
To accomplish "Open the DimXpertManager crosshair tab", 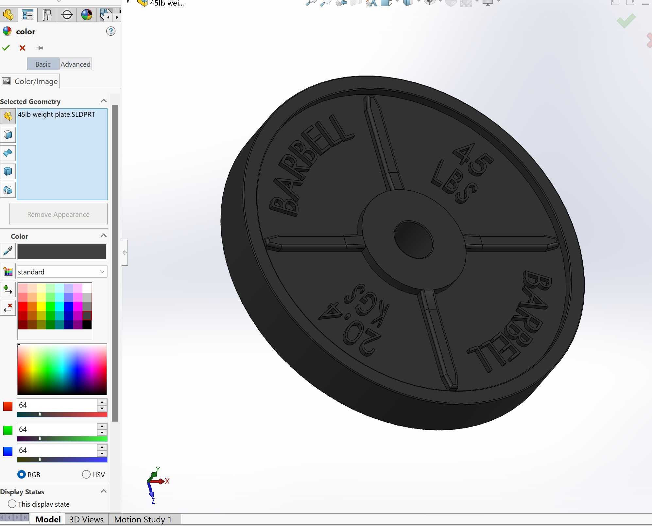I will [x=67, y=15].
